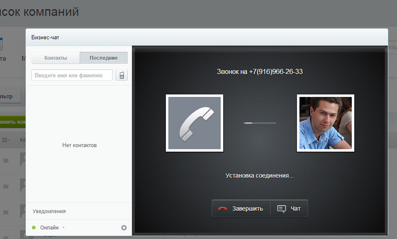This screenshot has width=397, height=239.
Task: Click the connection progress indicator bar
Action: coord(260,123)
